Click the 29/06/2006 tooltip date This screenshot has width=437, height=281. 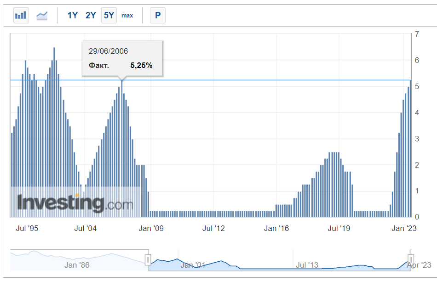(108, 51)
